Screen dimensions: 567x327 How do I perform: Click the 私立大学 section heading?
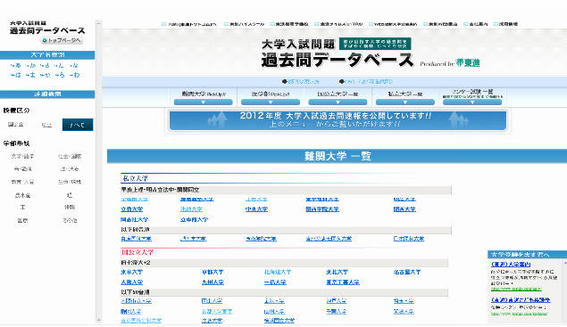click(x=135, y=178)
